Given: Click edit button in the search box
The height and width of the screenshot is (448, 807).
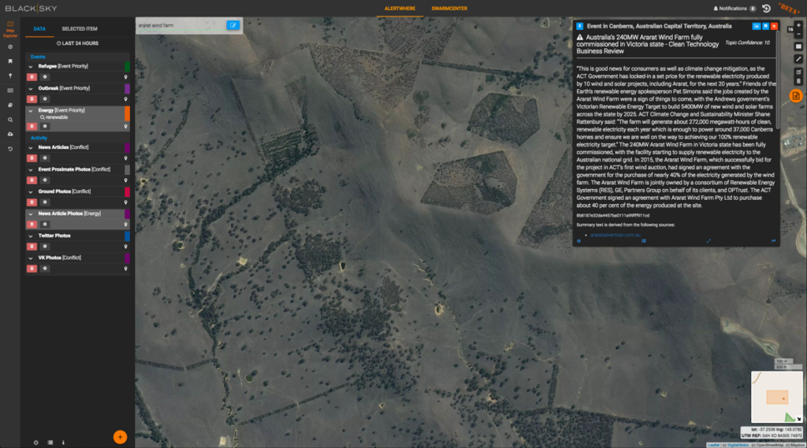Looking at the screenshot, I should tap(232, 25).
